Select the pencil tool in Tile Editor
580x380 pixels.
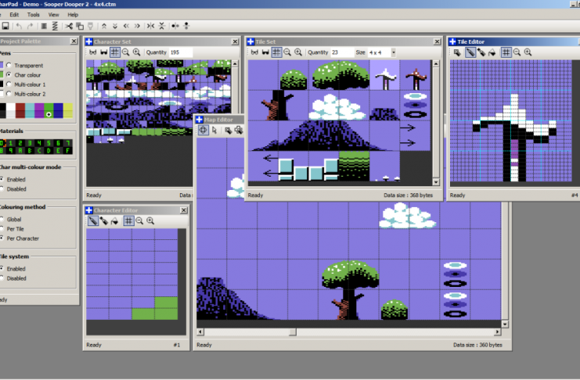tap(470, 52)
